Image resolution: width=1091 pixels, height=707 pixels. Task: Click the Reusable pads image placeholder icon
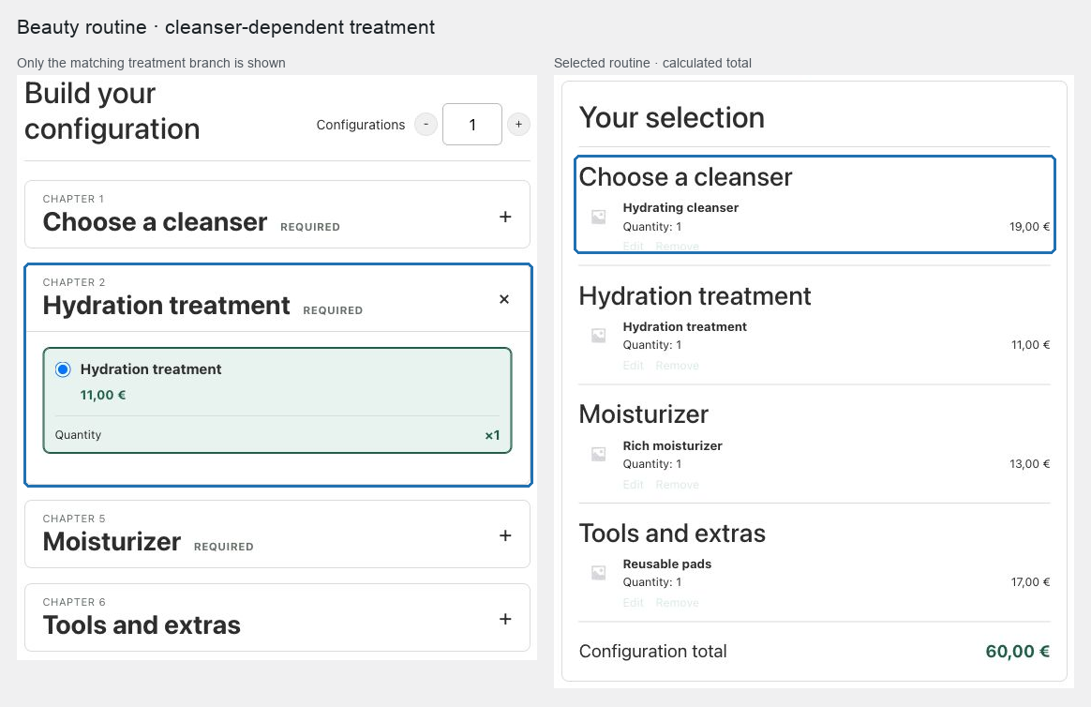click(598, 573)
